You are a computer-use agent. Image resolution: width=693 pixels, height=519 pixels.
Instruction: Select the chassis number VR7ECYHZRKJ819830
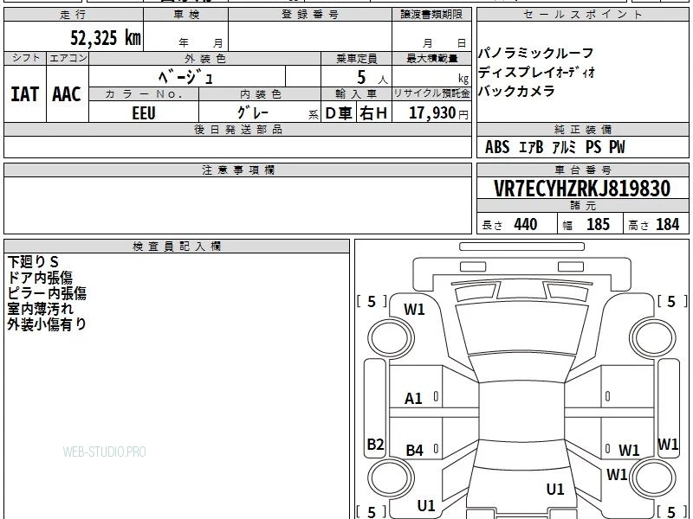pyautogui.click(x=582, y=189)
